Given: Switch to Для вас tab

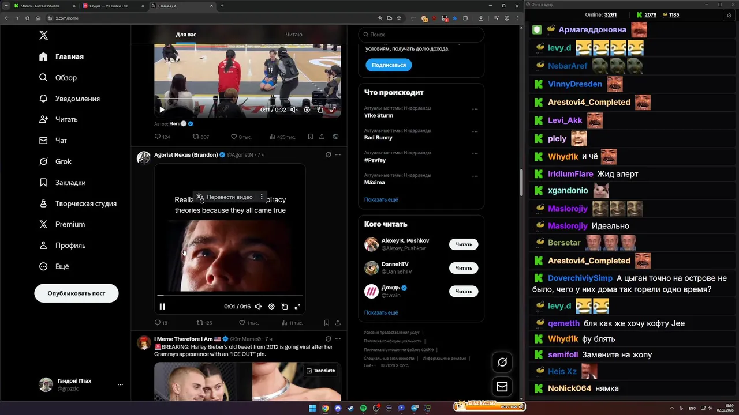Looking at the screenshot, I should coord(186,35).
